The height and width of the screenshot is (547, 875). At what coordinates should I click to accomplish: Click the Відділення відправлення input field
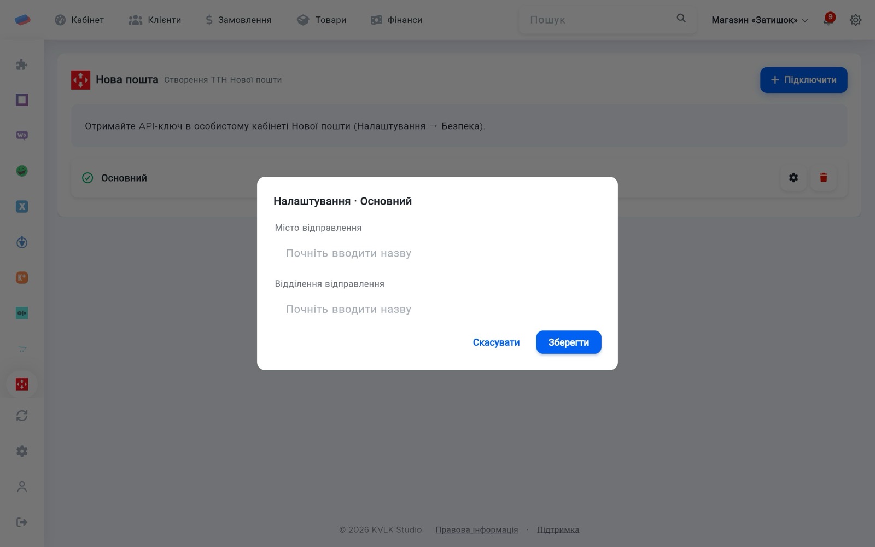437,309
